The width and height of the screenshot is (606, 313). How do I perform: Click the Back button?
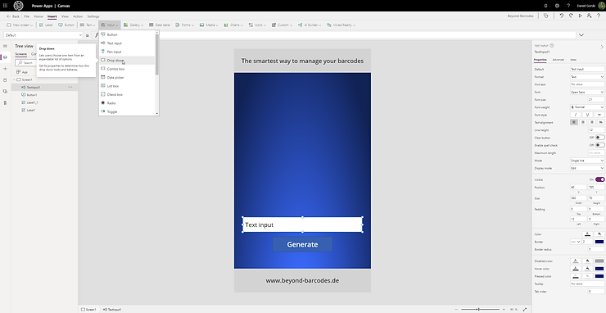pos(13,16)
